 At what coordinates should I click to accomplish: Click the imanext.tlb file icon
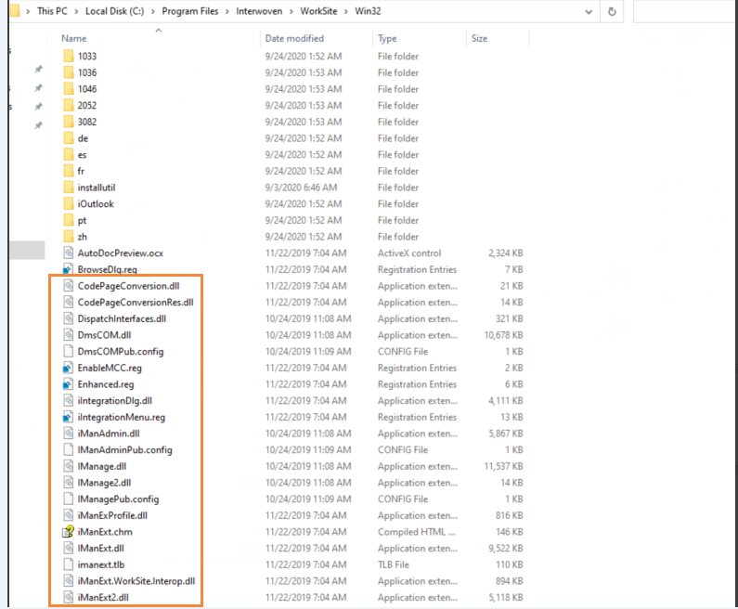68,564
